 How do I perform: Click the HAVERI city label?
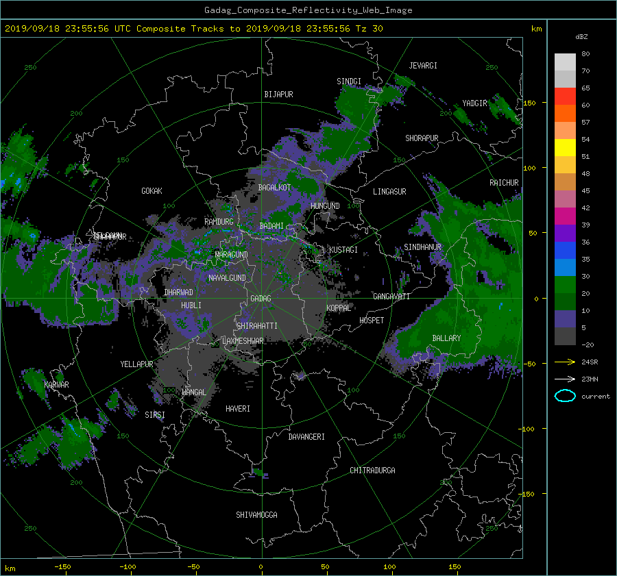(x=238, y=409)
